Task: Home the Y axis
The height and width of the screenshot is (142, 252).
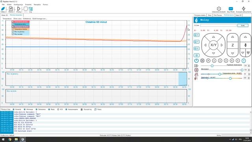Action: (x=196, y=42)
